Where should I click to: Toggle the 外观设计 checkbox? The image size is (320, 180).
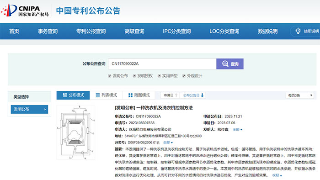184,76
